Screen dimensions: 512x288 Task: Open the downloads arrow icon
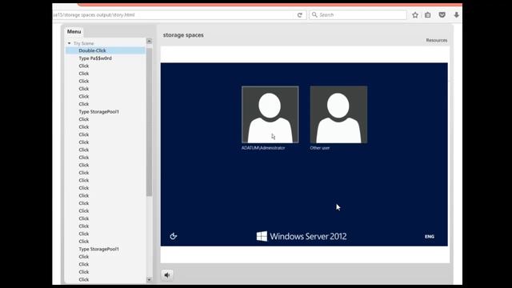pyautogui.click(x=456, y=15)
